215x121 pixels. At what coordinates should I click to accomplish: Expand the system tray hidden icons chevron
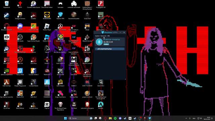point(186,118)
